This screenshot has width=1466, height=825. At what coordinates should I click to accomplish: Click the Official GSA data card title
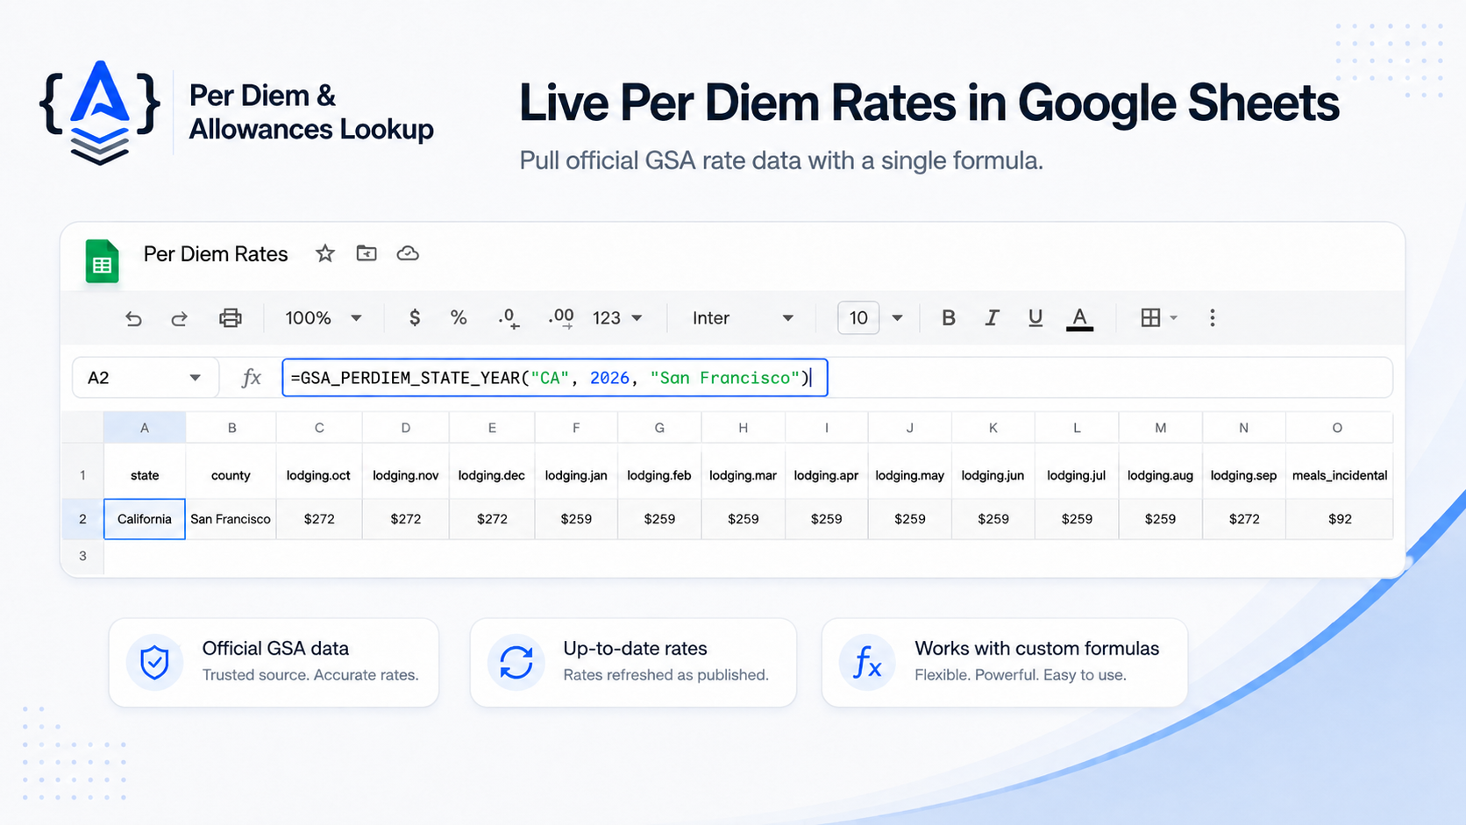[x=275, y=649]
